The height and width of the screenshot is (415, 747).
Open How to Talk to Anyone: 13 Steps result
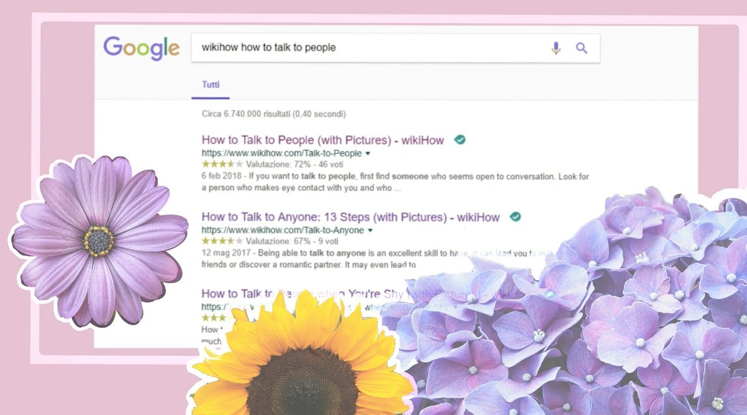pyautogui.click(x=350, y=217)
